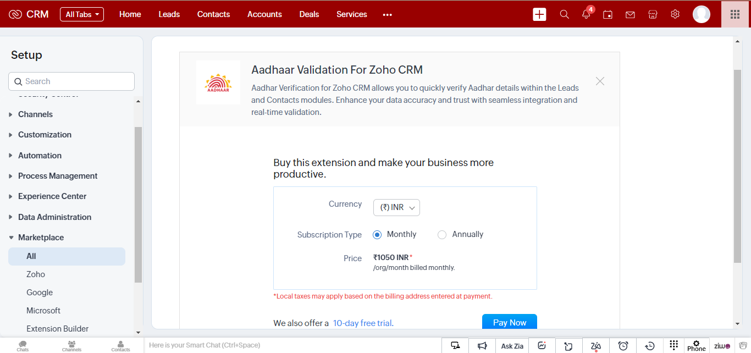Open the screen presenter icon in bottom bar
This screenshot has height=353, width=751.
click(x=455, y=346)
